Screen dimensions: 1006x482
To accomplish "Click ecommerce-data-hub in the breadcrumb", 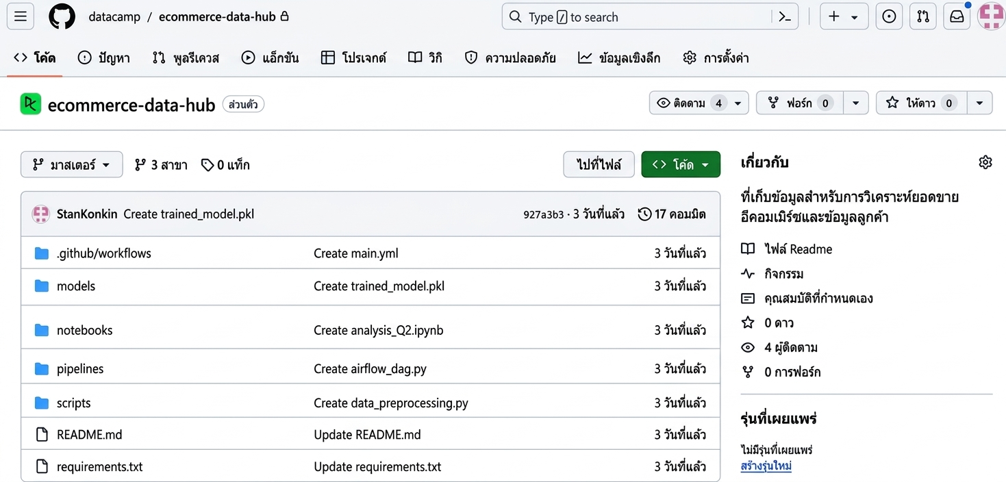I will [x=217, y=17].
